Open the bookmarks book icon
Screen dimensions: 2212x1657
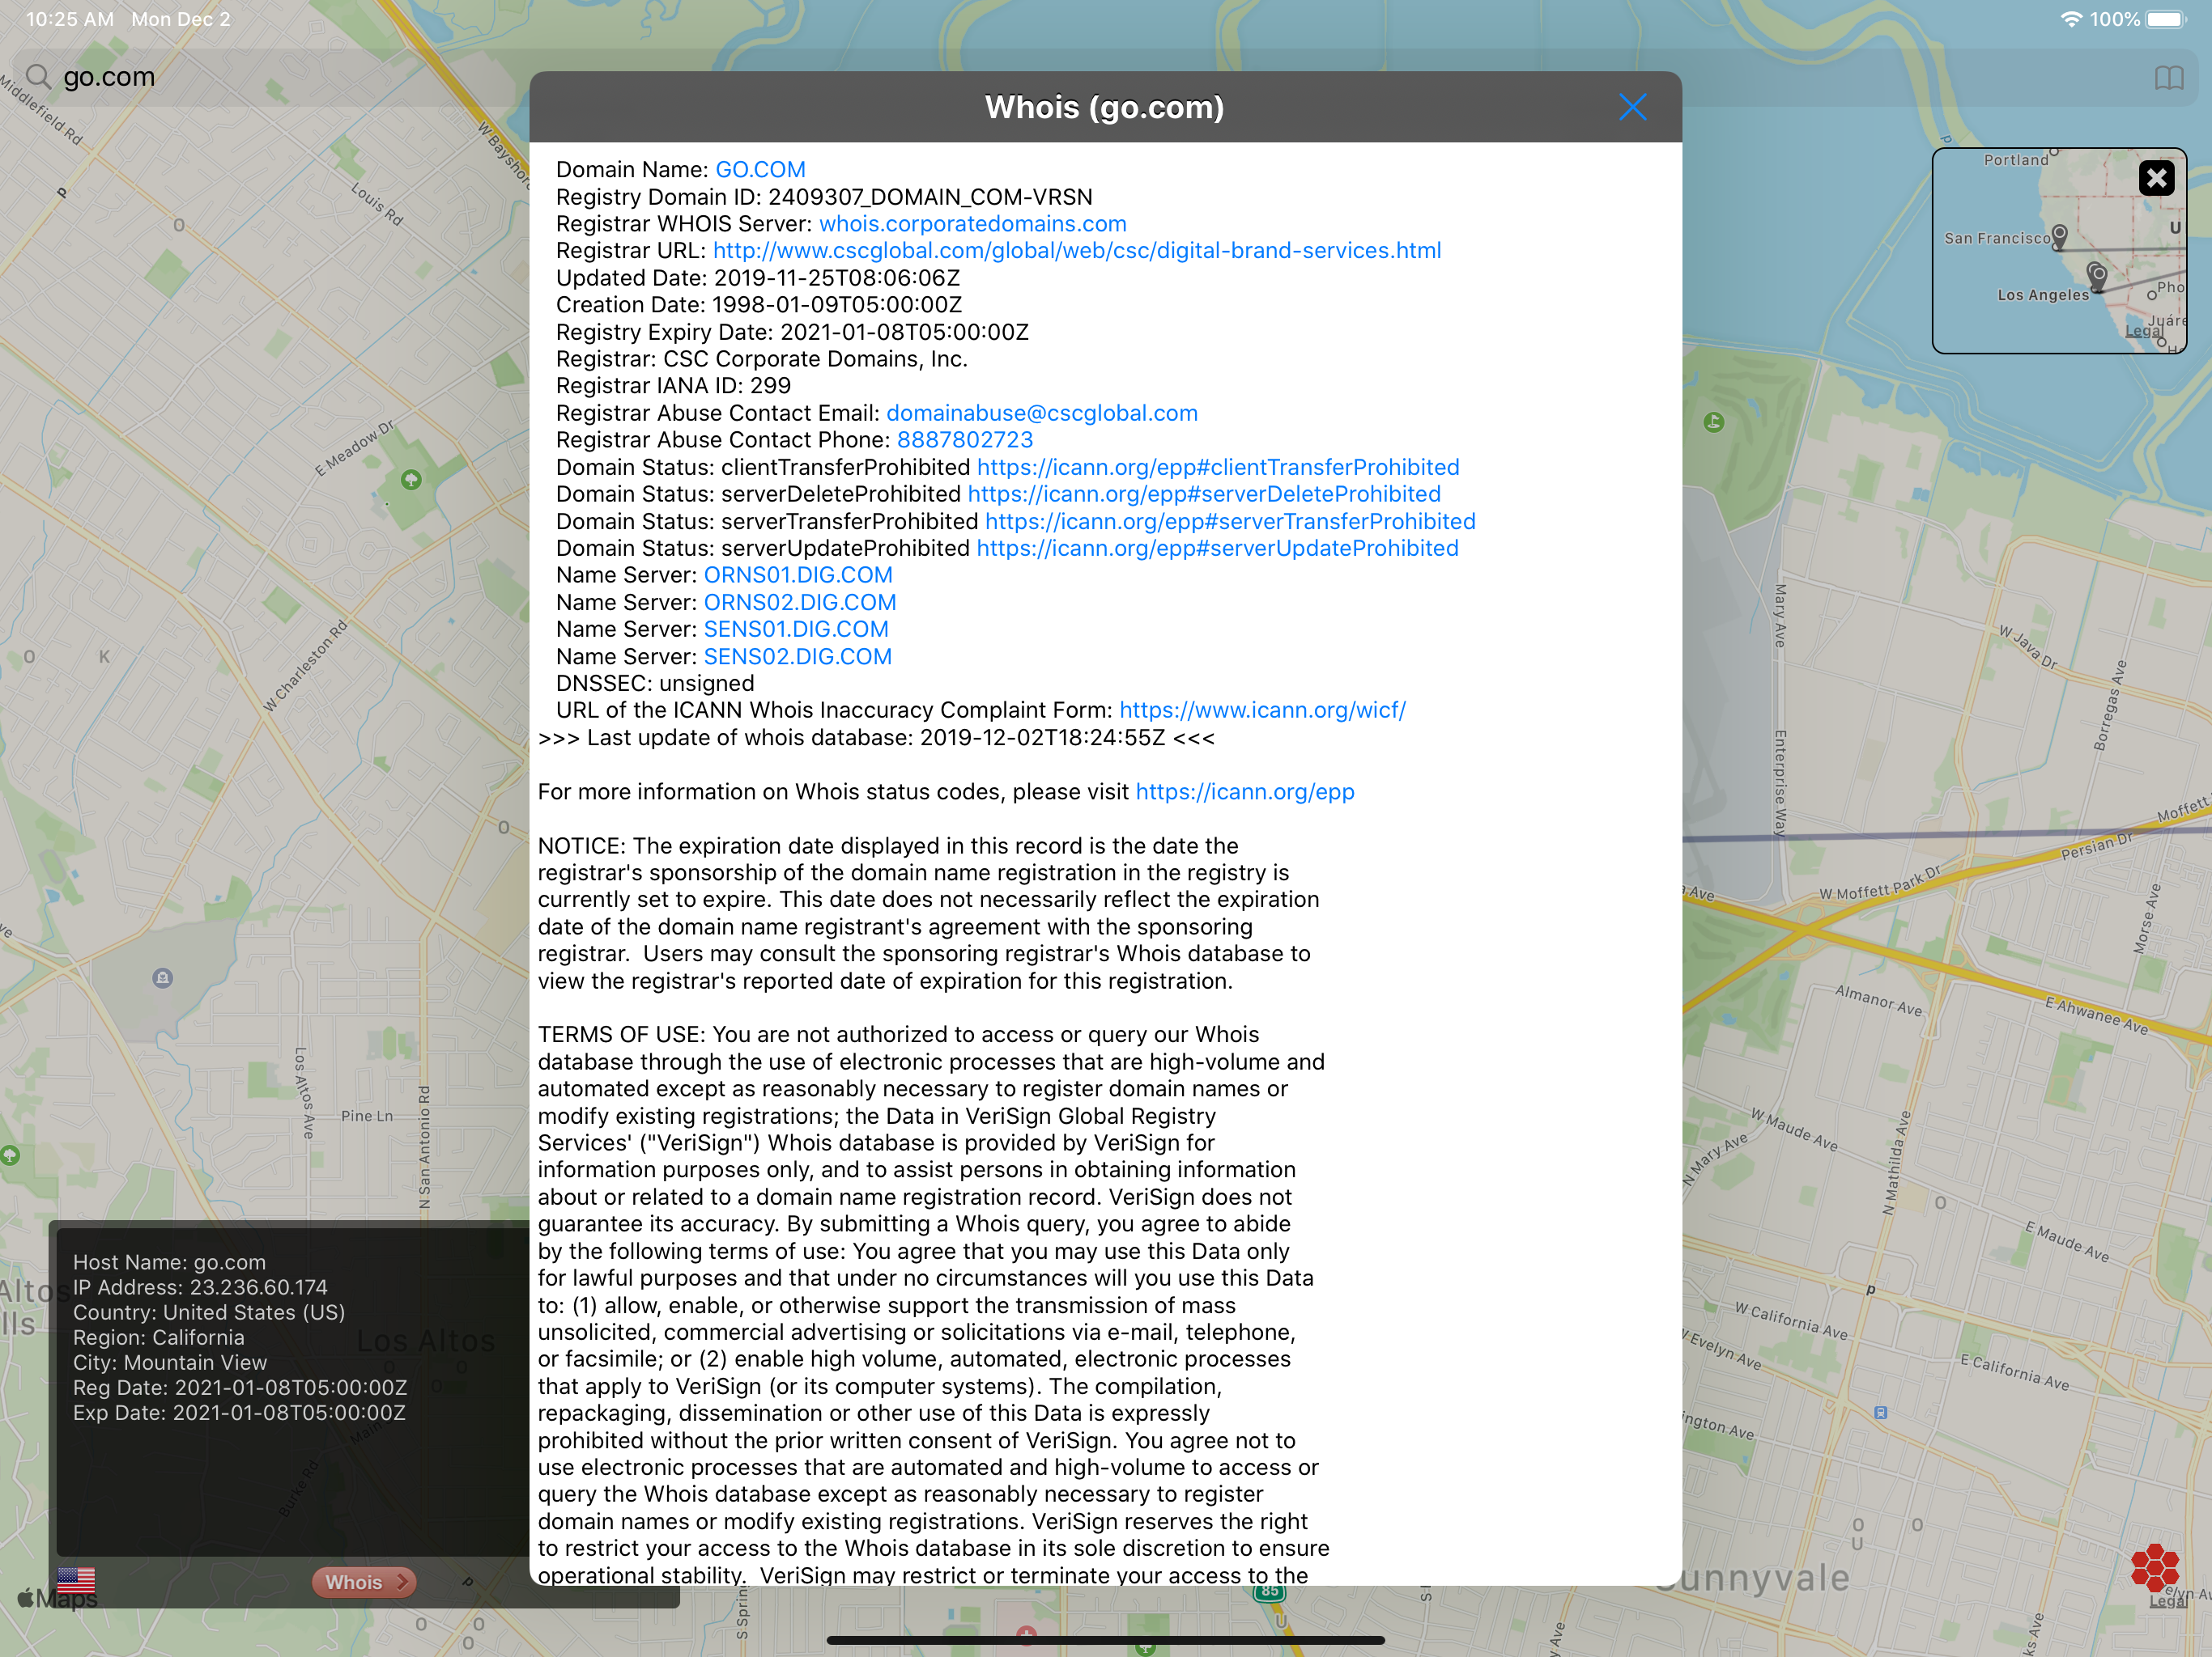[x=2168, y=78]
